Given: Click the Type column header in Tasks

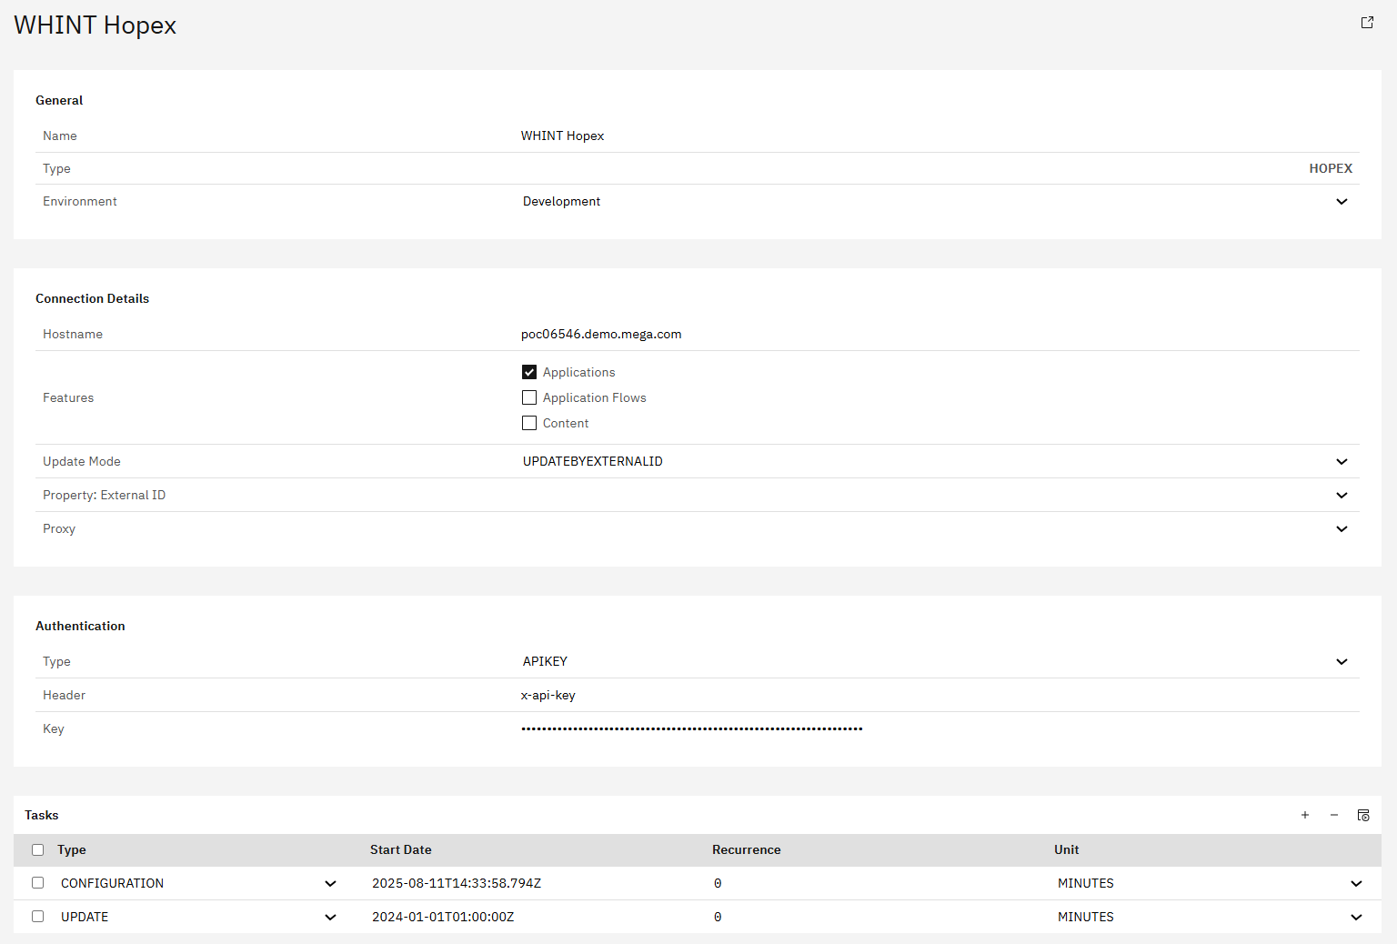Looking at the screenshot, I should click(x=72, y=849).
